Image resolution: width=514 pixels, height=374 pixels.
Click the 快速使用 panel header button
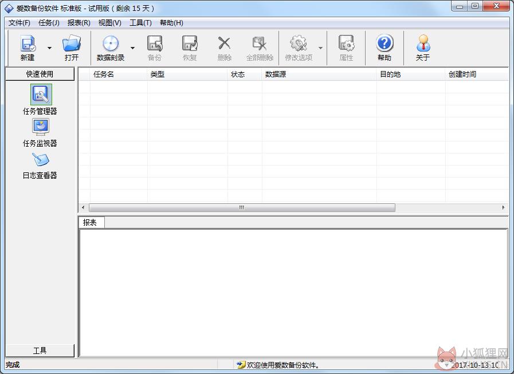(40, 74)
